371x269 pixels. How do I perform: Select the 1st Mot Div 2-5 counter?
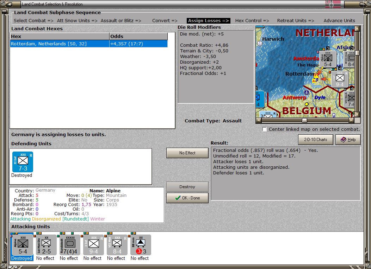pyautogui.click(x=46, y=245)
